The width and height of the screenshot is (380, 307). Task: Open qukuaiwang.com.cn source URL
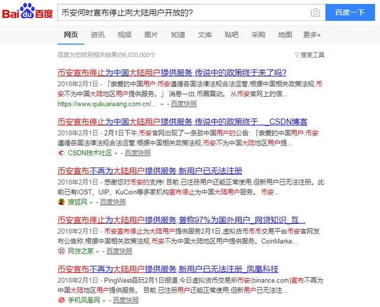(107, 104)
